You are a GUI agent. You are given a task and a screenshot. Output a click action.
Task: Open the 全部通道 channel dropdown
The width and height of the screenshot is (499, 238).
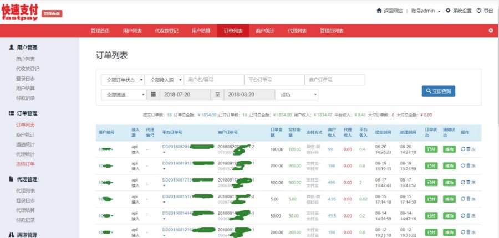pos(124,95)
